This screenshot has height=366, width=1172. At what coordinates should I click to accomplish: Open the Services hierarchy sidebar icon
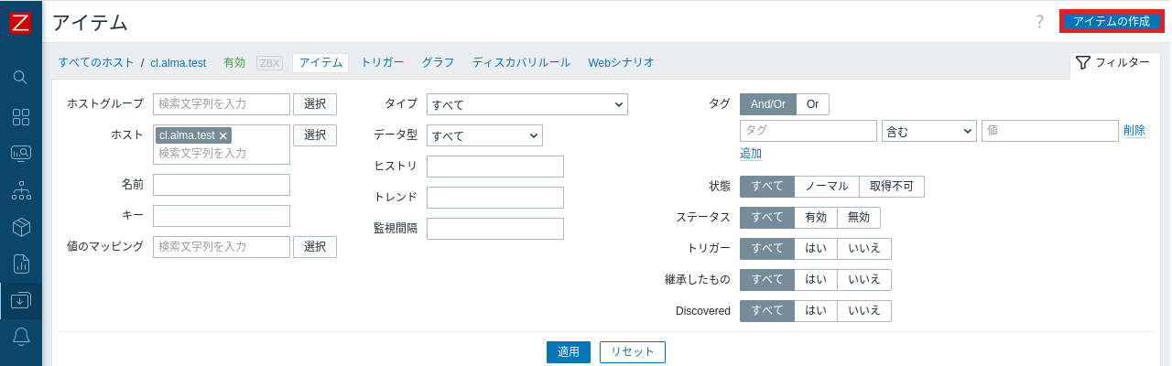click(20, 190)
